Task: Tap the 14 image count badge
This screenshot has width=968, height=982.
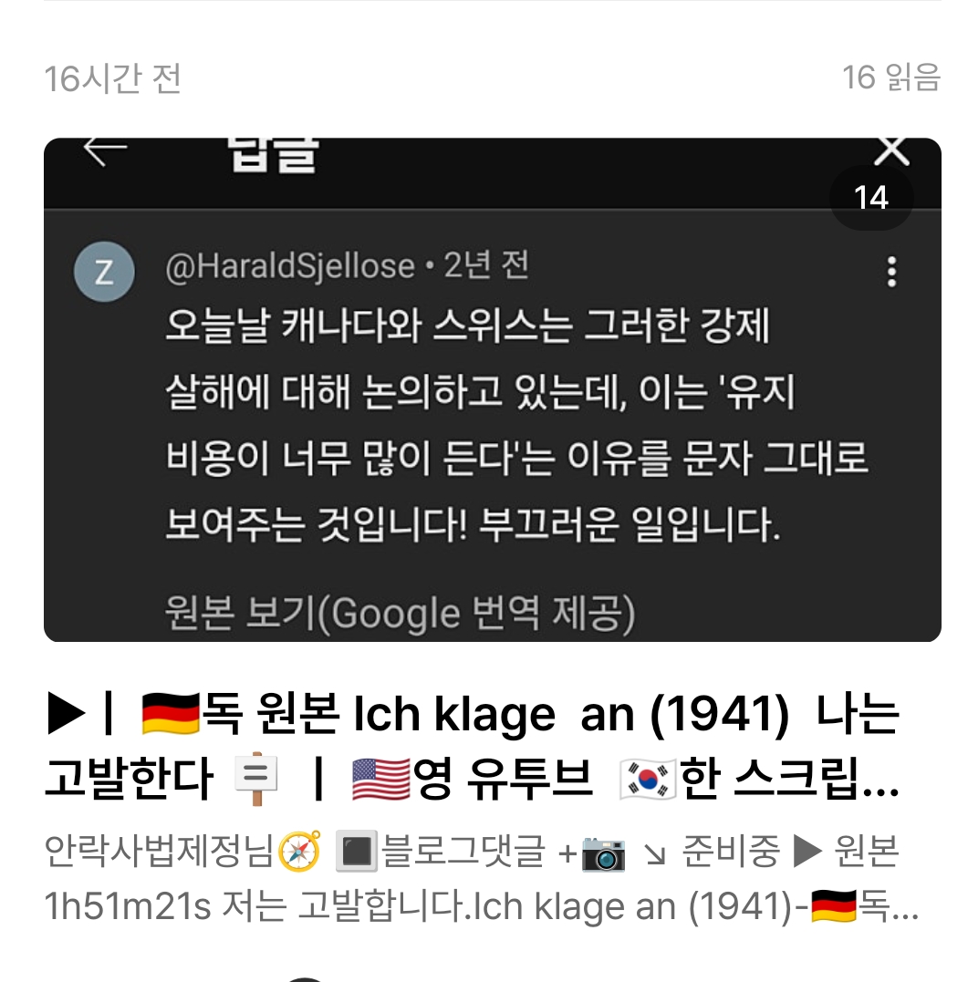Action: point(871,197)
